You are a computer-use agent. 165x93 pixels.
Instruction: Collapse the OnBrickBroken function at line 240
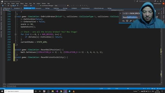(x=15, y=17)
